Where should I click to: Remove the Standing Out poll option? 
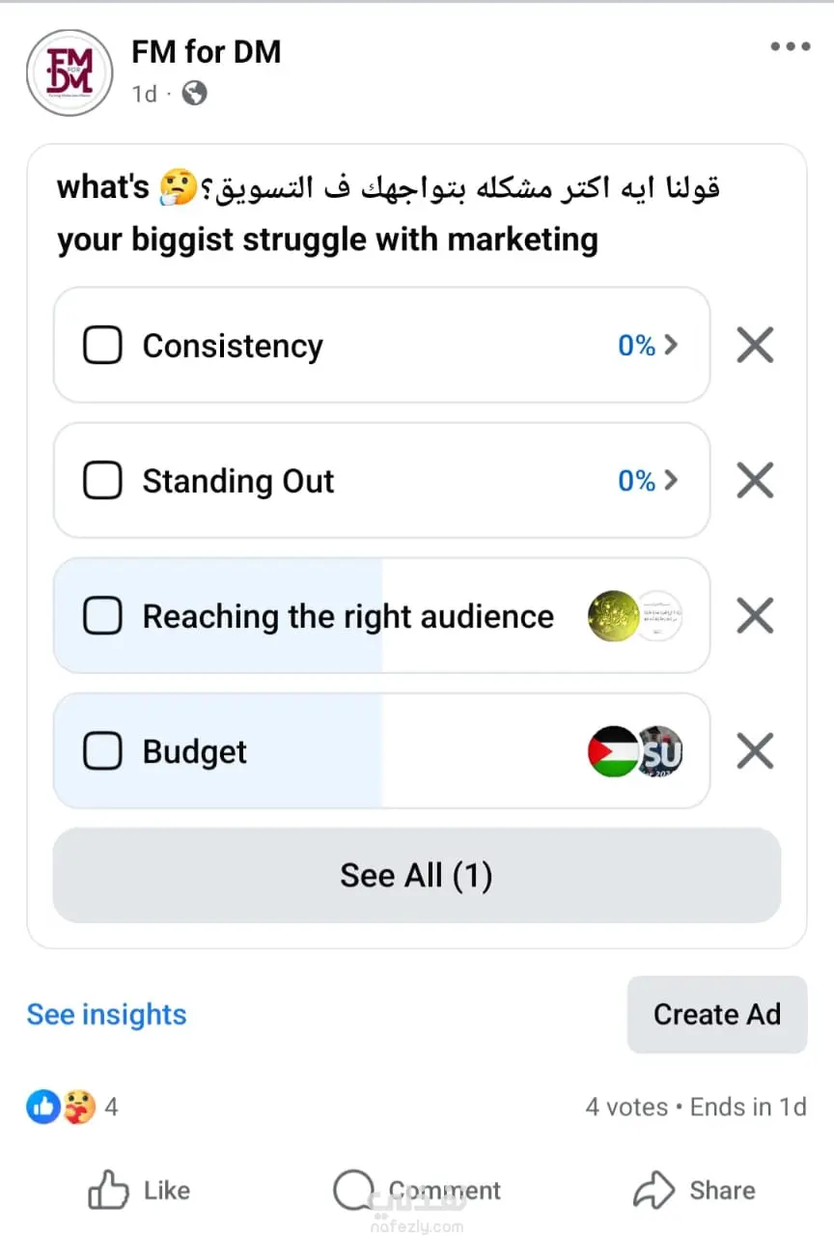tap(755, 480)
